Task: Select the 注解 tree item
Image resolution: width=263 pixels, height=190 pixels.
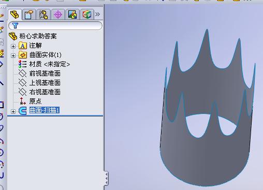Action: point(35,46)
